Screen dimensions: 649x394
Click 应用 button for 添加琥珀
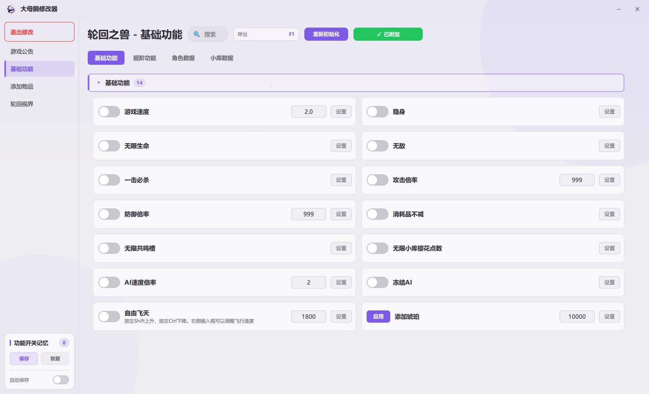[x=378, y=317]
